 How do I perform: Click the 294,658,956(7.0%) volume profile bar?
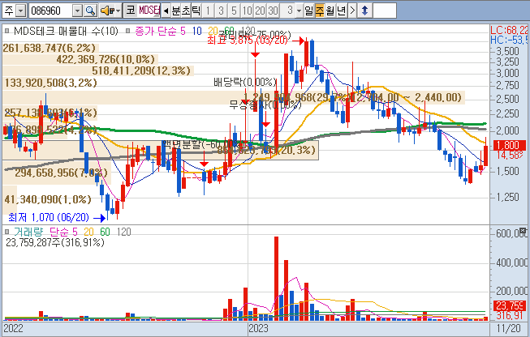coord(57,173)
